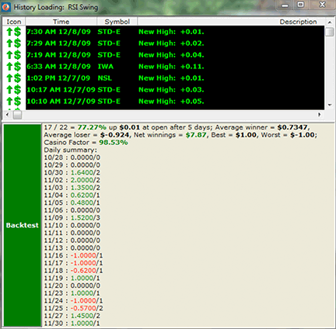Image resolution: width=336 pixels, height=329 pixels.
Task: Click the vertical scrollbar up arrow
Action: tap(330, 23)
